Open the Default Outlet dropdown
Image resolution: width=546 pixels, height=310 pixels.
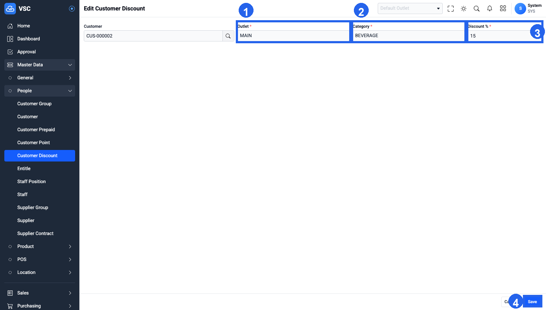pyautogui.click(x=410, y=8)
